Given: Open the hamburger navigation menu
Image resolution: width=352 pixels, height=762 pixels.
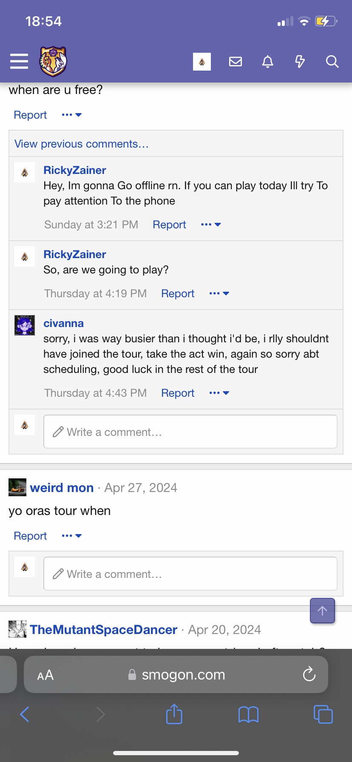Looking at the screenshot, I should (x=19, y=62).
